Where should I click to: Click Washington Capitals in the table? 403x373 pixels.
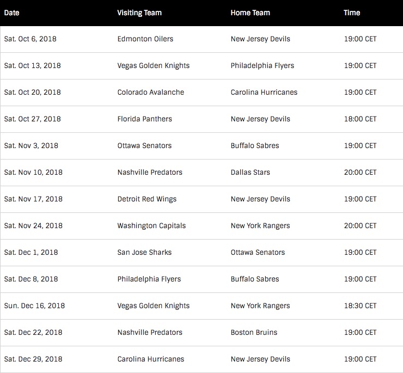(x=151, y=225)
